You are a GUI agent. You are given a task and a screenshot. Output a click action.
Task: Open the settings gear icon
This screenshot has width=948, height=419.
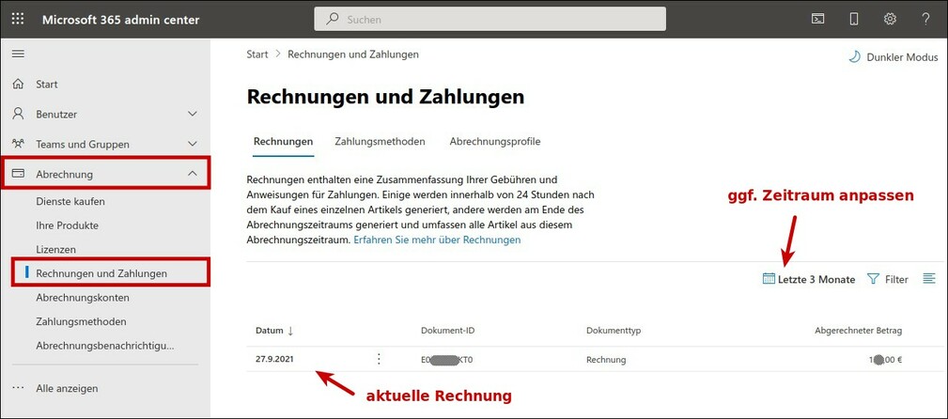tap(890, 19)
